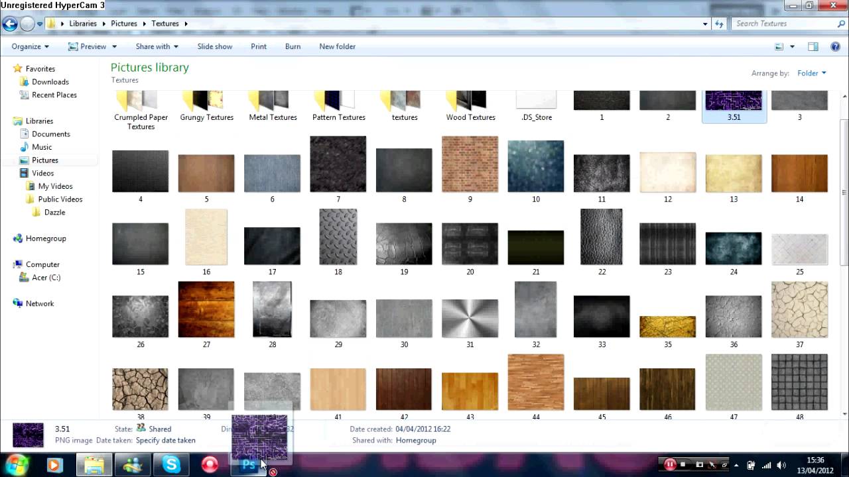Viewport: 849px width, 477px height.
Task: Click Slide show in the toolbar
Action: (215, 46)
